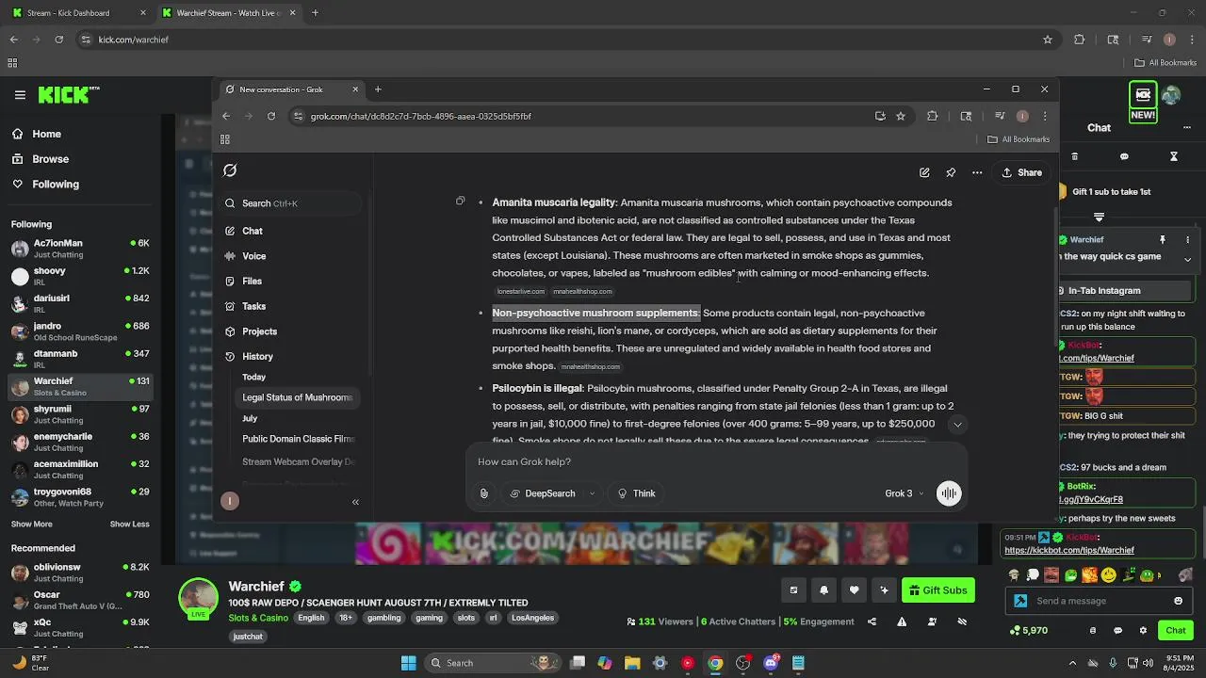The height and width of the screenshot is (678, 1206).
Task: Open Windows Start menu
Action: (409, 663)
